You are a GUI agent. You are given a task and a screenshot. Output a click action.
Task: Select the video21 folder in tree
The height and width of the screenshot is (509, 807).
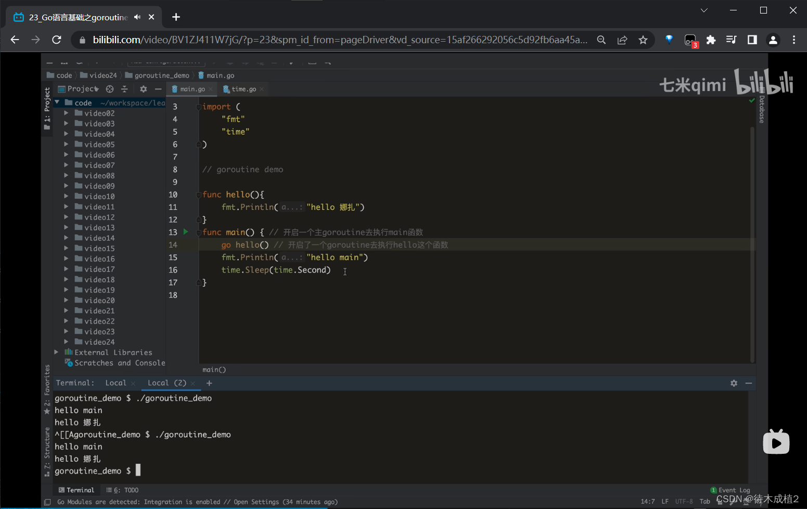[99, 311]
